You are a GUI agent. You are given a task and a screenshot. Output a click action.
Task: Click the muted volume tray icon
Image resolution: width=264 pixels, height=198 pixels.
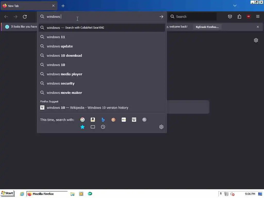tap(232, 194)
